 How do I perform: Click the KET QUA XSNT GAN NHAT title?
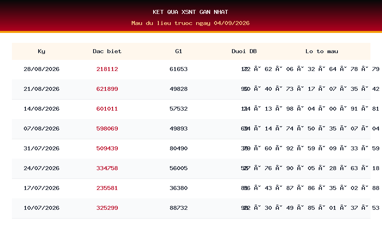[191, 12]
